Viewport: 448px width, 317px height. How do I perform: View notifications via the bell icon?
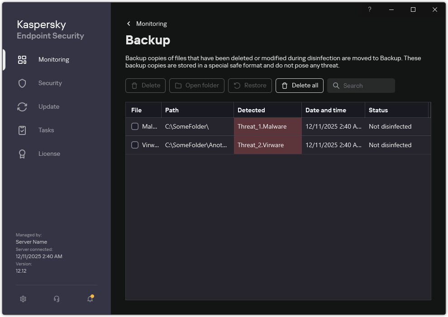(x=90, y=299)
